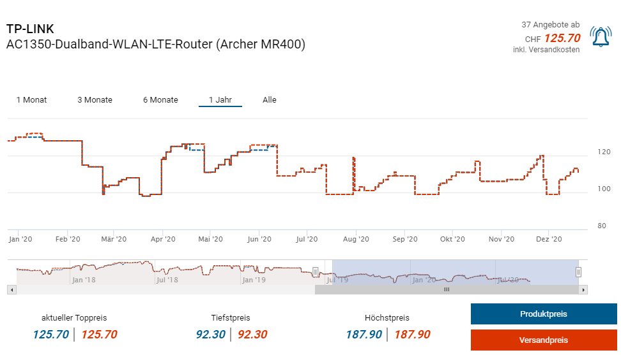This screenshot has width=621, height=355.
Task: Select the 3 Monate time range
Action: tap(95, 100)
